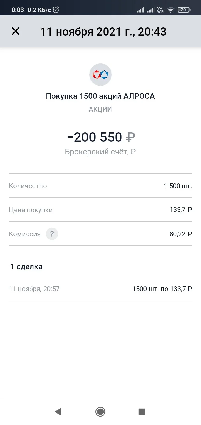Tap the 1 сделка section heading
The height and width of the screenshot is (425, 201).
27,266
